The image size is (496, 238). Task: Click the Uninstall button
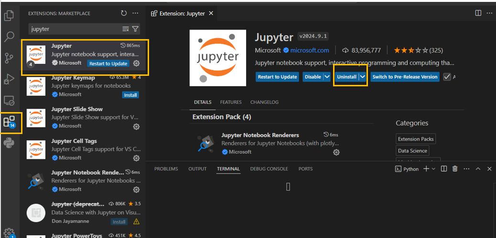pyautogui.click(x=347, y=77)
